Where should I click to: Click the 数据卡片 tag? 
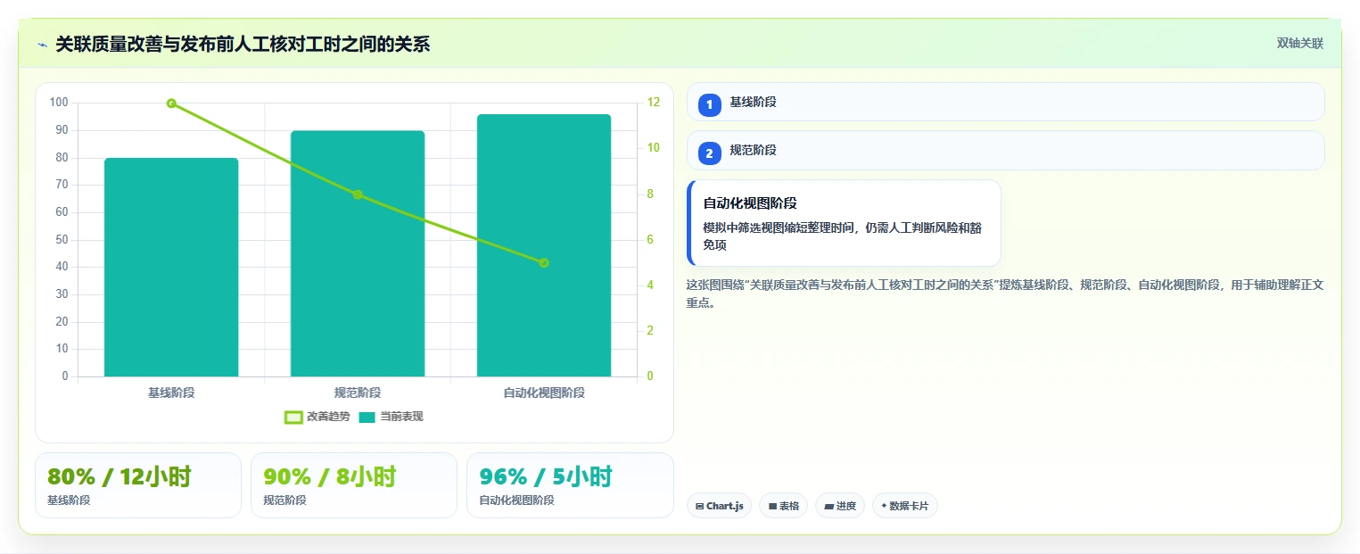click(x=905, y=506)
